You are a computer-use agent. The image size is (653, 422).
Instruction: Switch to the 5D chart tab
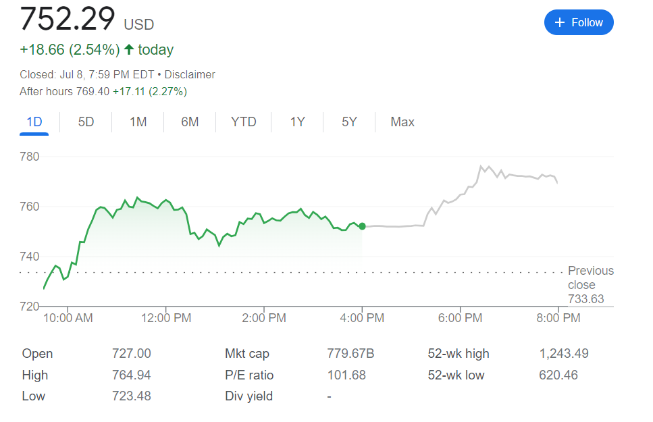pyautogui.click(x=86, y=122)
